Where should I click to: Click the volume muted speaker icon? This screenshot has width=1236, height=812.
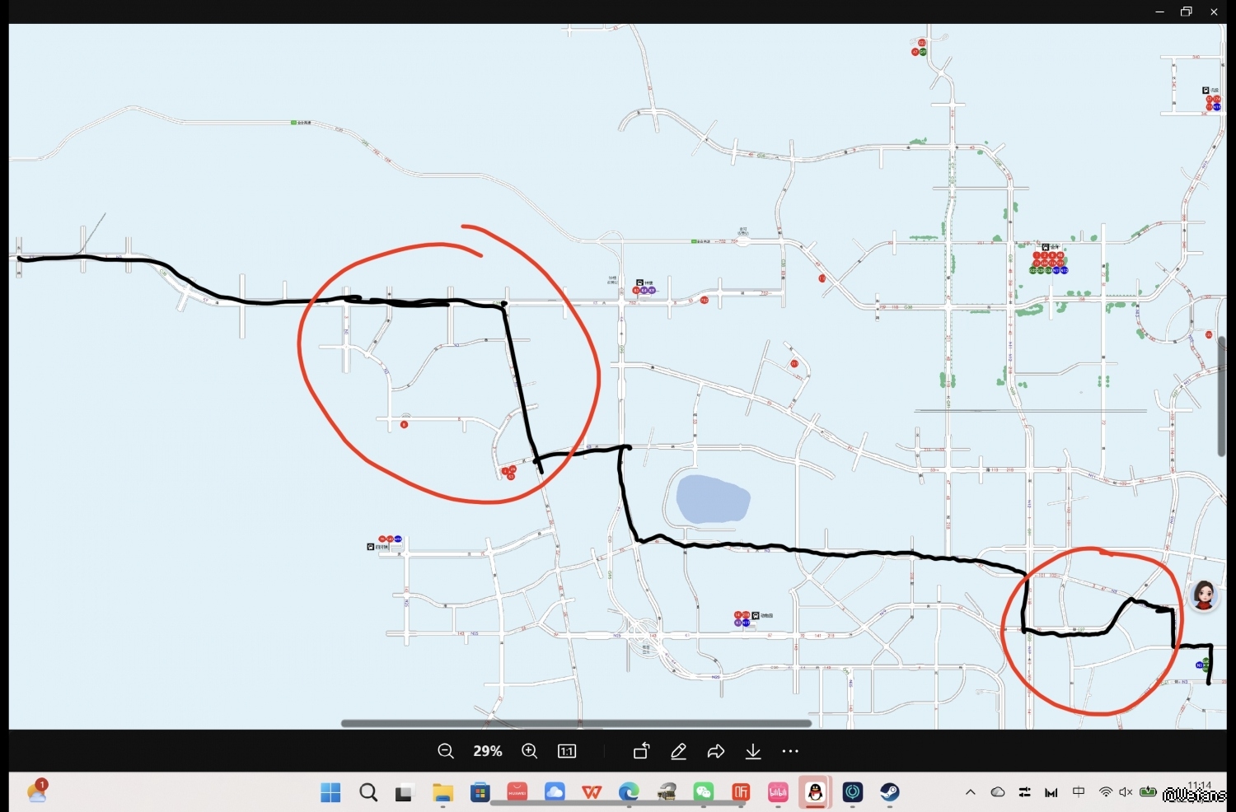(x=1126, y=792)
